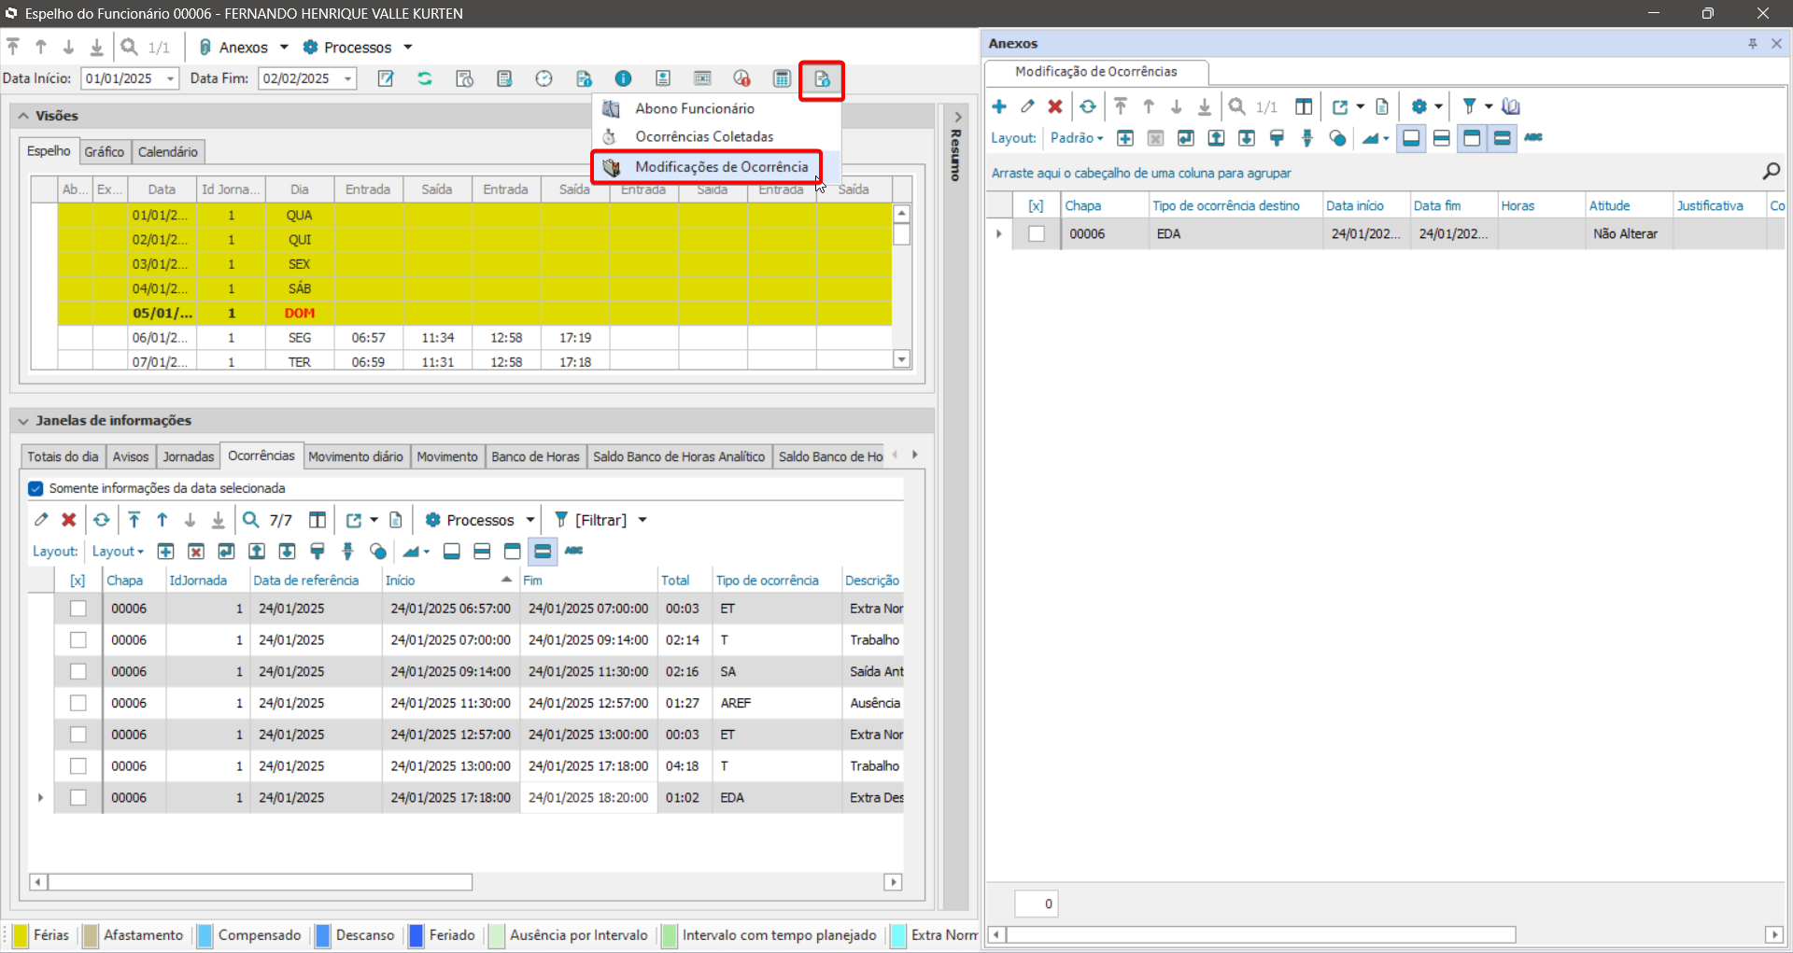Tick the checkbox of the SA occurrence row
Image resolution: width=1793 pixels, height=953 pixels.
[78, 672]
